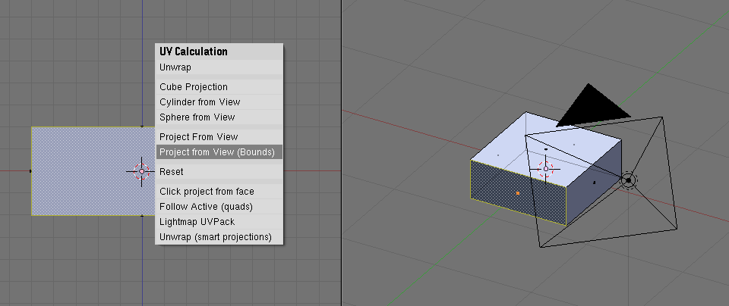Click the 3D cursor on the cube
The height and width of the screenshot is (306, 729).
pos(546,169)
